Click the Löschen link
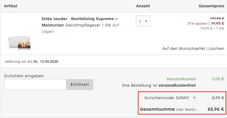 [216, 49]
